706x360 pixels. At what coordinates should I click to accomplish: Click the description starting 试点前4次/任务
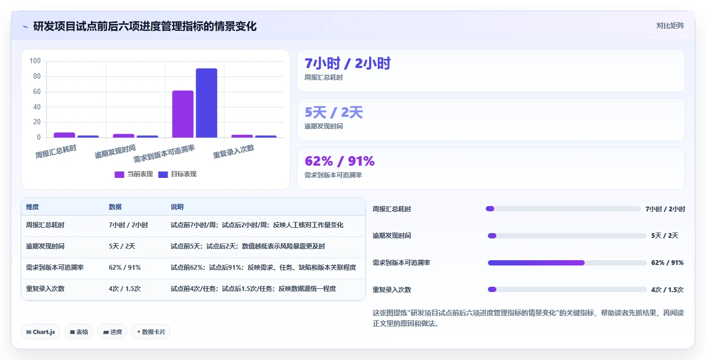[x=253, y=289]
